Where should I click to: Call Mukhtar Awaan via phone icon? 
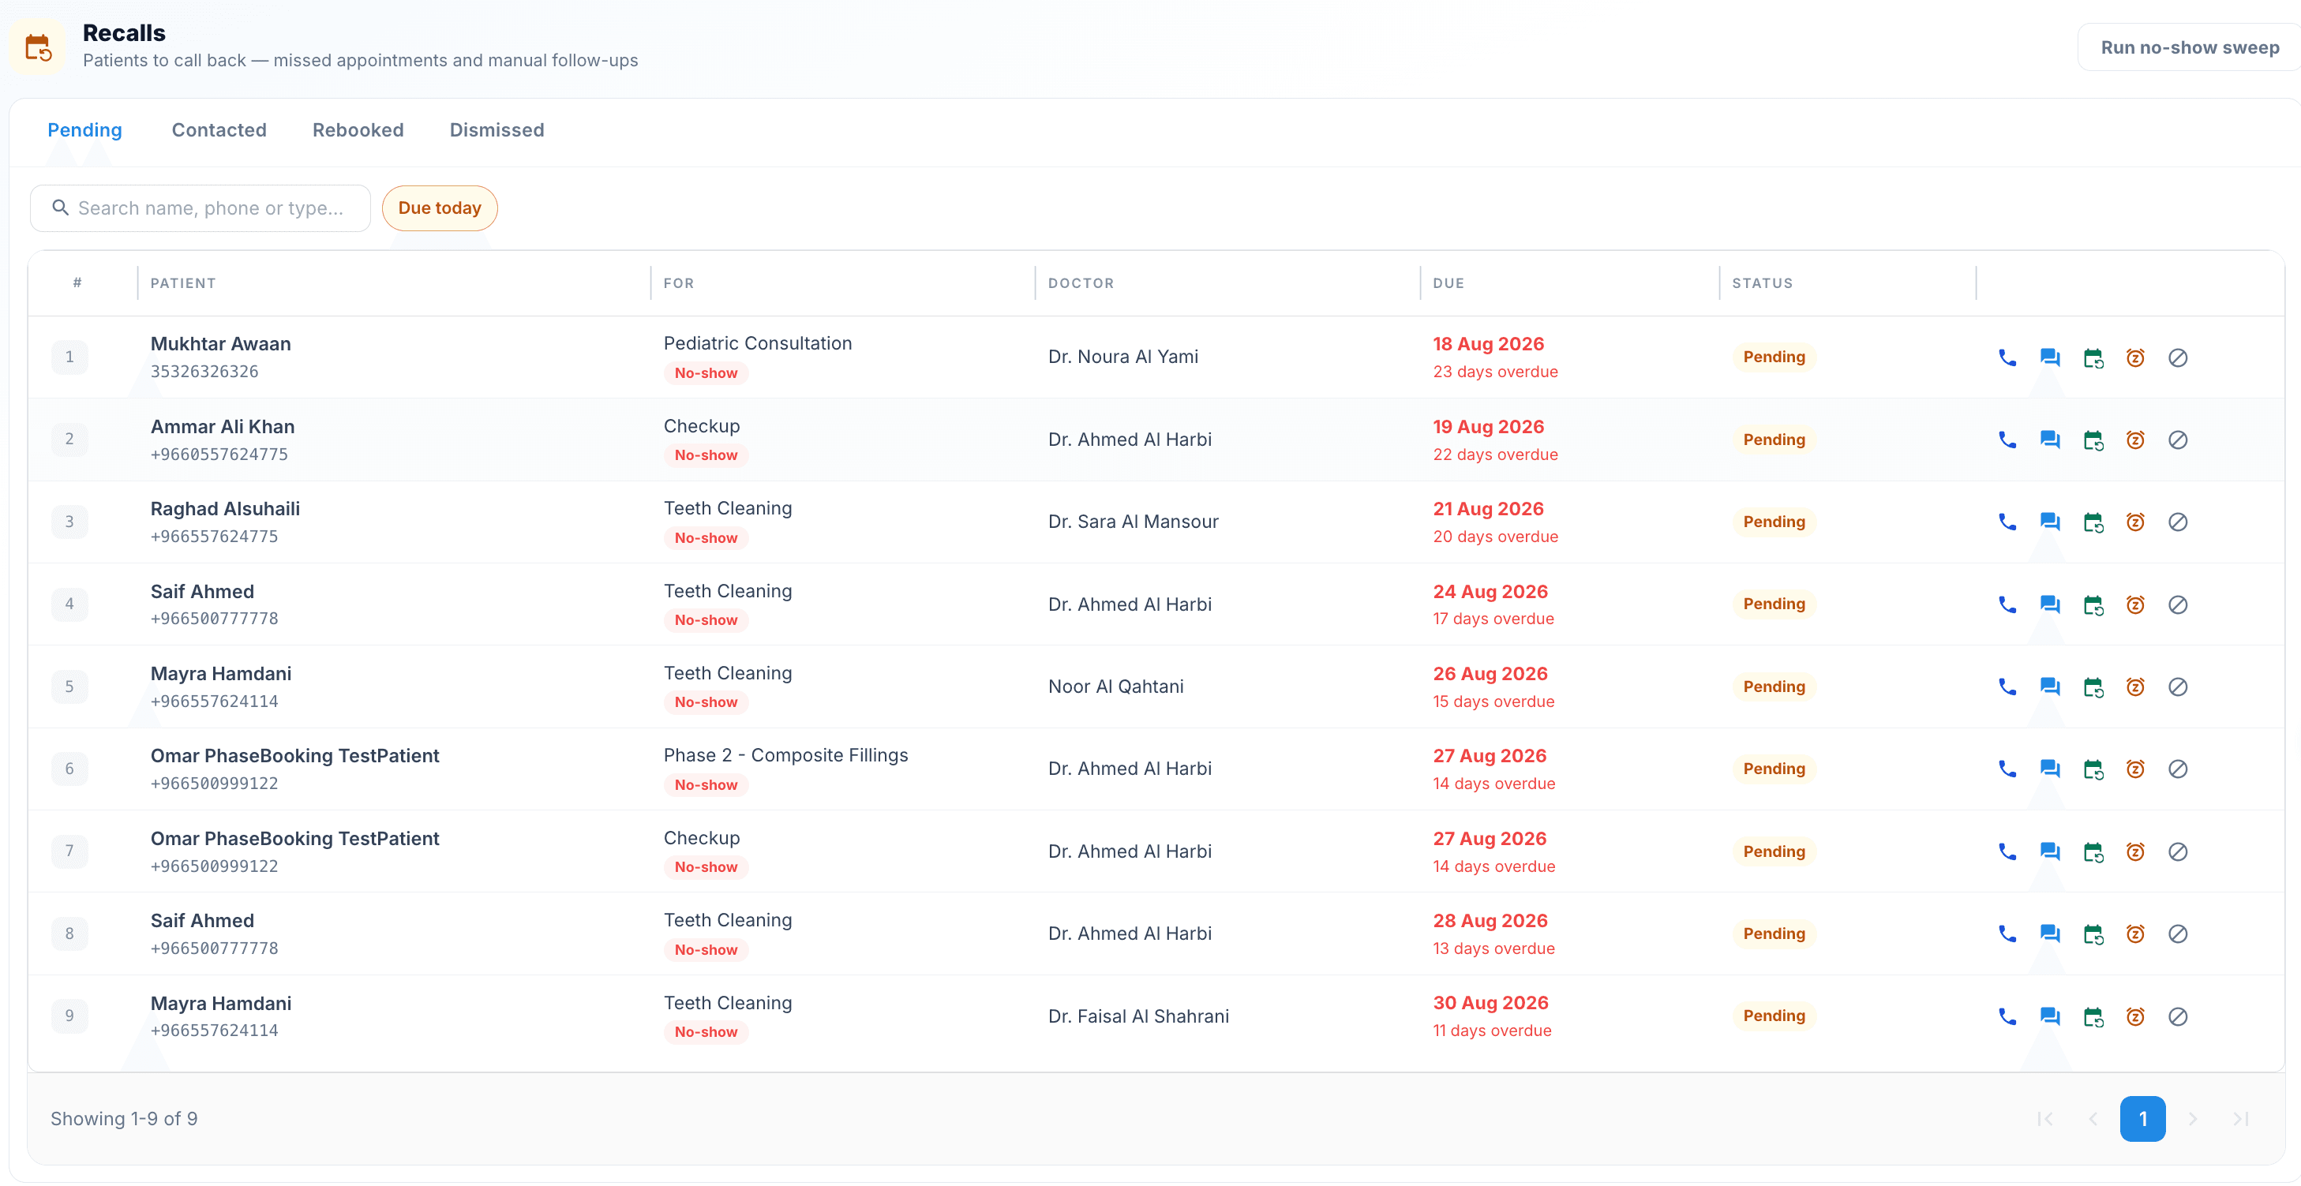click(x=2007, y=357)
